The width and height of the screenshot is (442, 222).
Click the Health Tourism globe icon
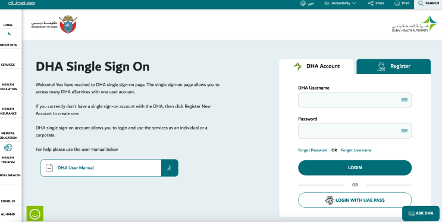click(x=8, y=148)
